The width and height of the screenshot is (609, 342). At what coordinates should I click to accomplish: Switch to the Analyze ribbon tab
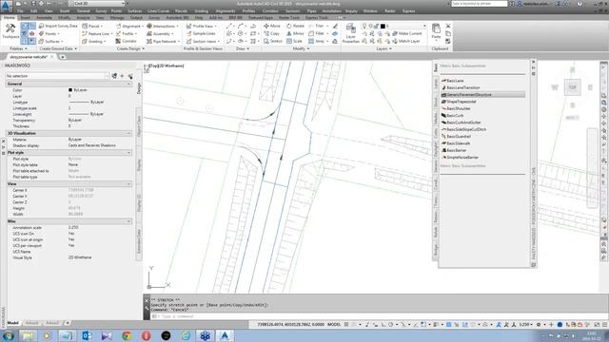click(x=83, y=18)
